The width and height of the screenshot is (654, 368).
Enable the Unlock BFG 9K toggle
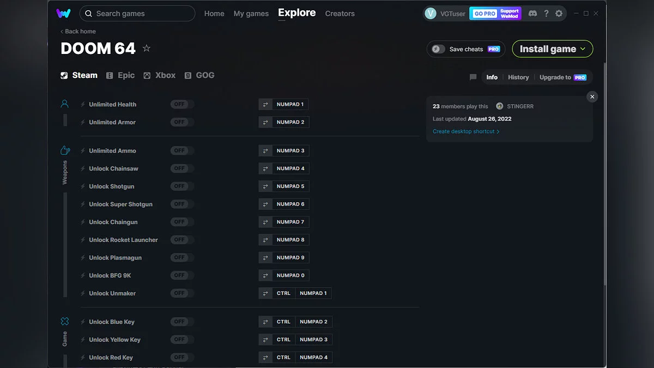(x=182, y=275)
